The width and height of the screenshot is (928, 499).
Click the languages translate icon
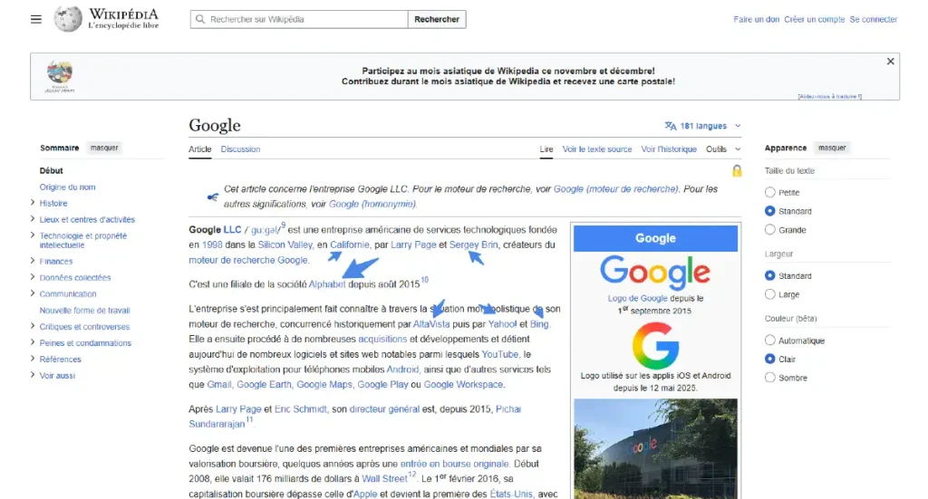(670, 126)
